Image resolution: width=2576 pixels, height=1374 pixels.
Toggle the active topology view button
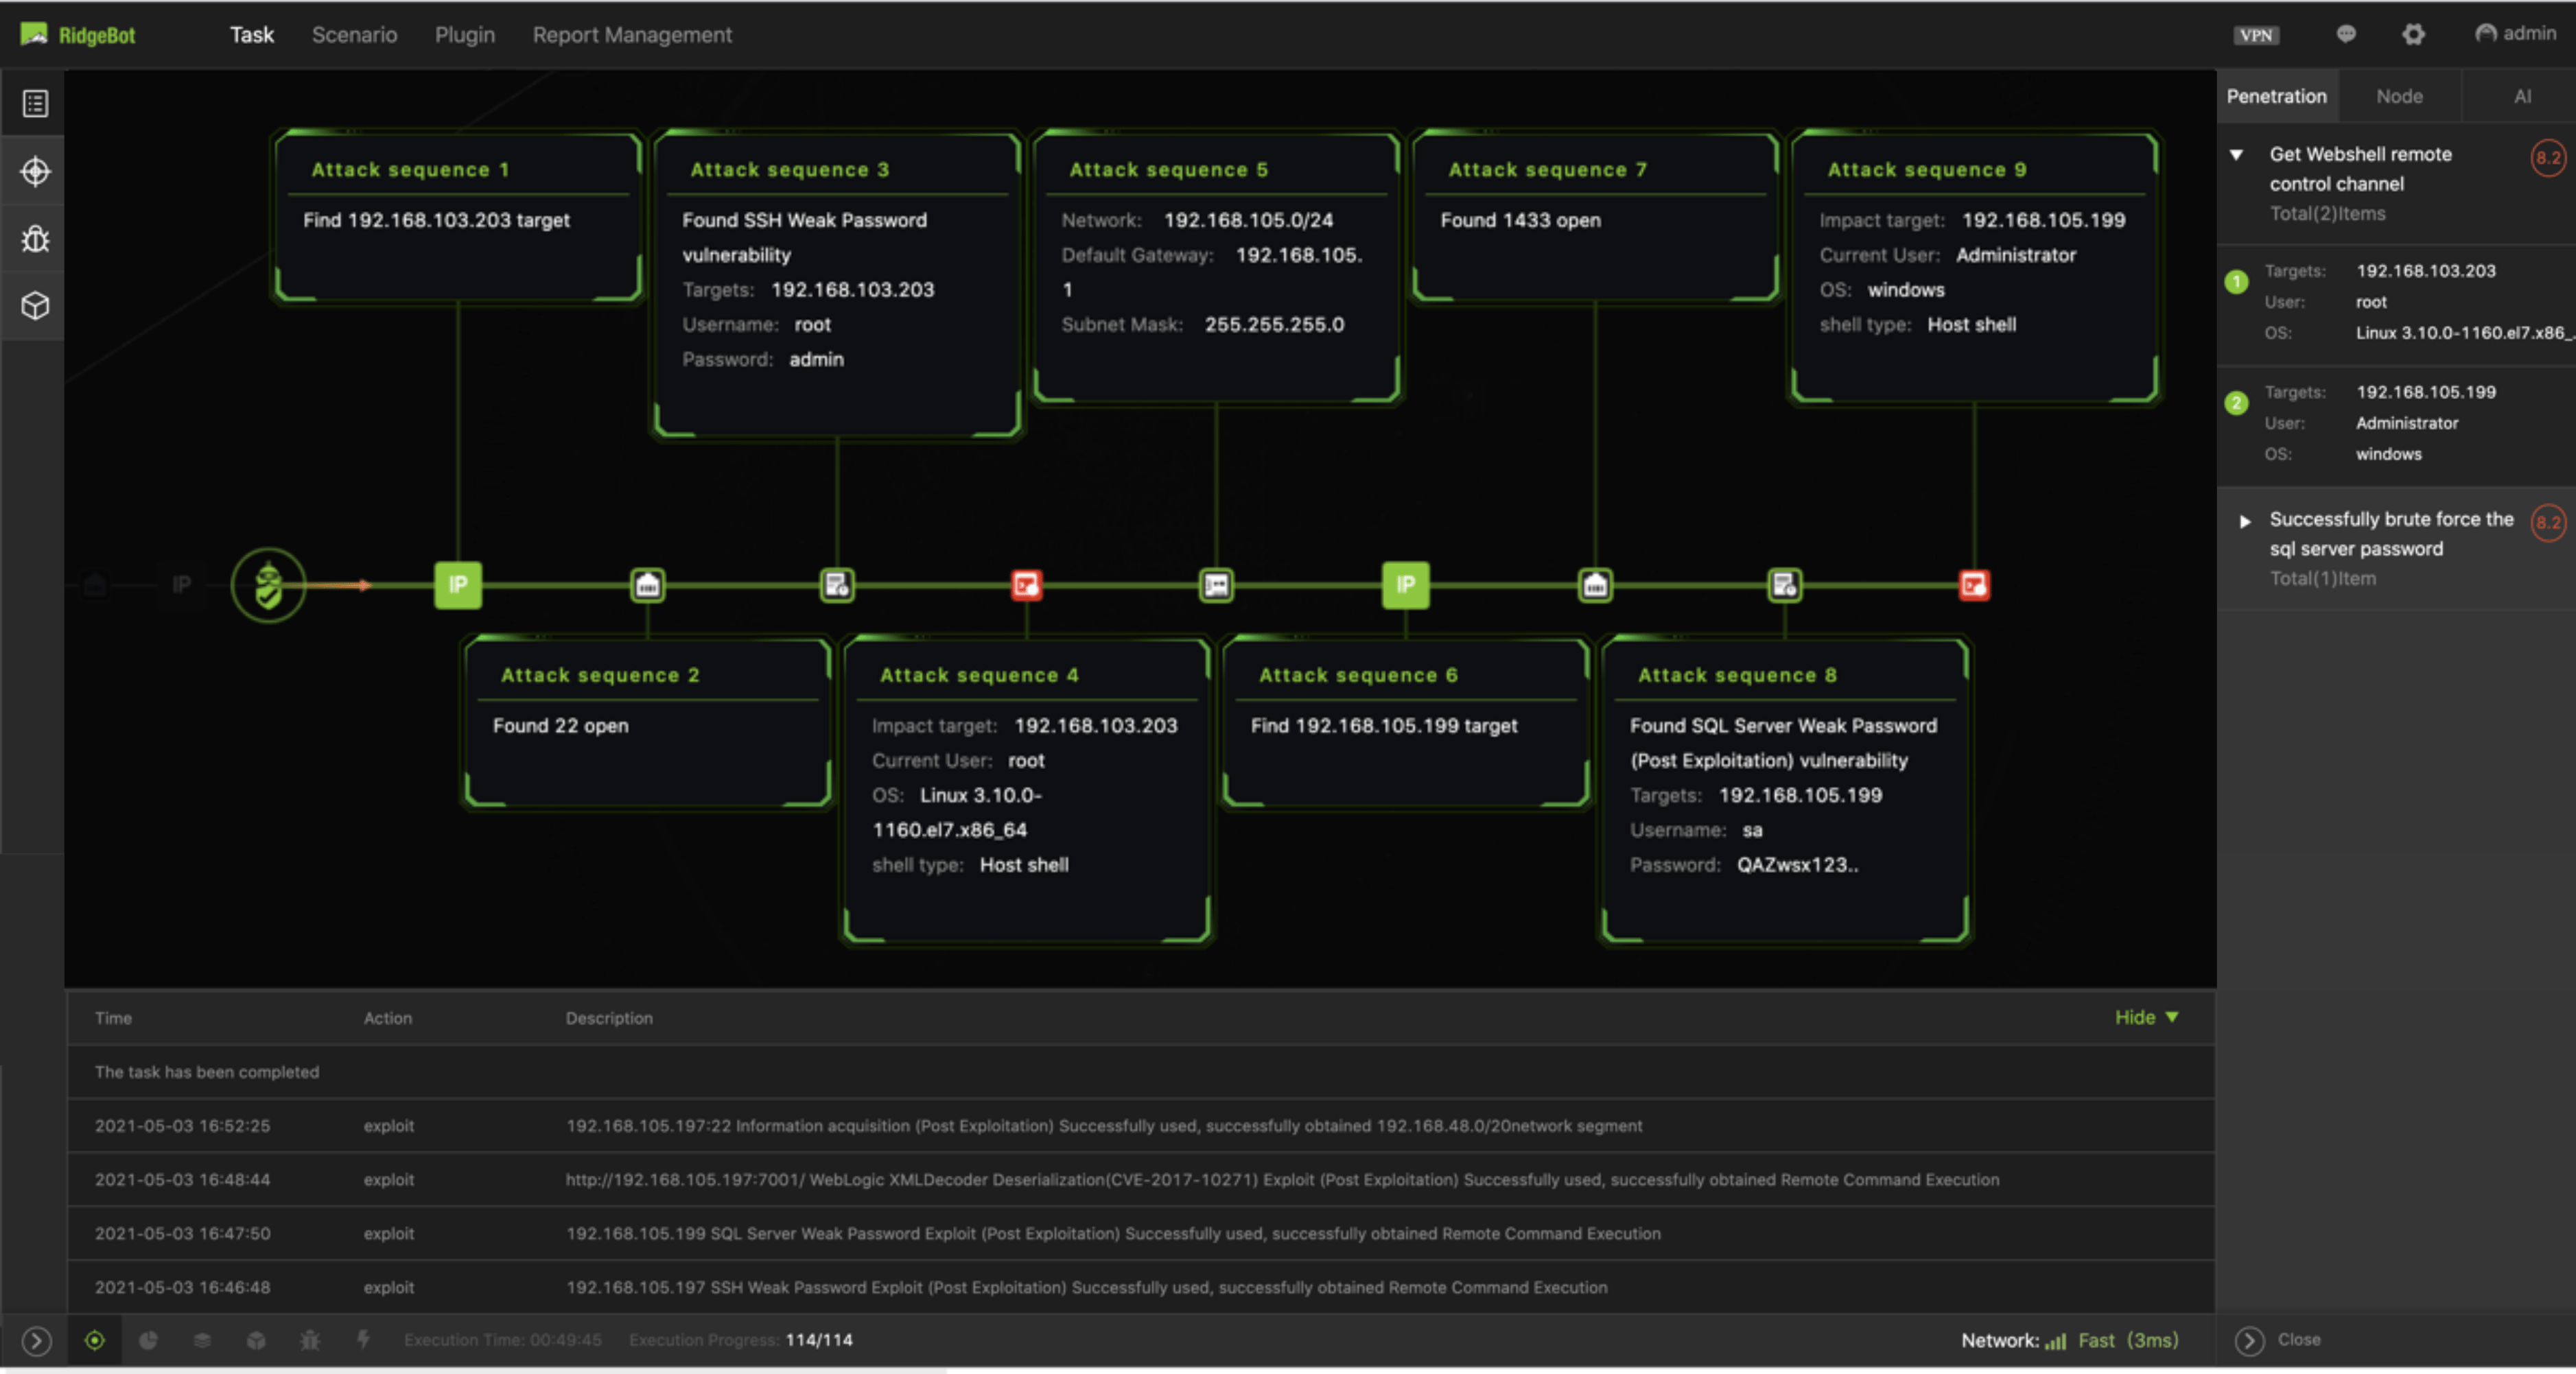click(x=95, y=1340)
